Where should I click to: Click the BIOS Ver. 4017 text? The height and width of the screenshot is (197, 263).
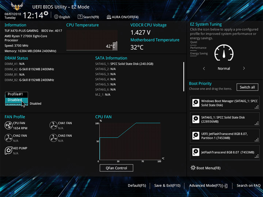coord(52,31)
